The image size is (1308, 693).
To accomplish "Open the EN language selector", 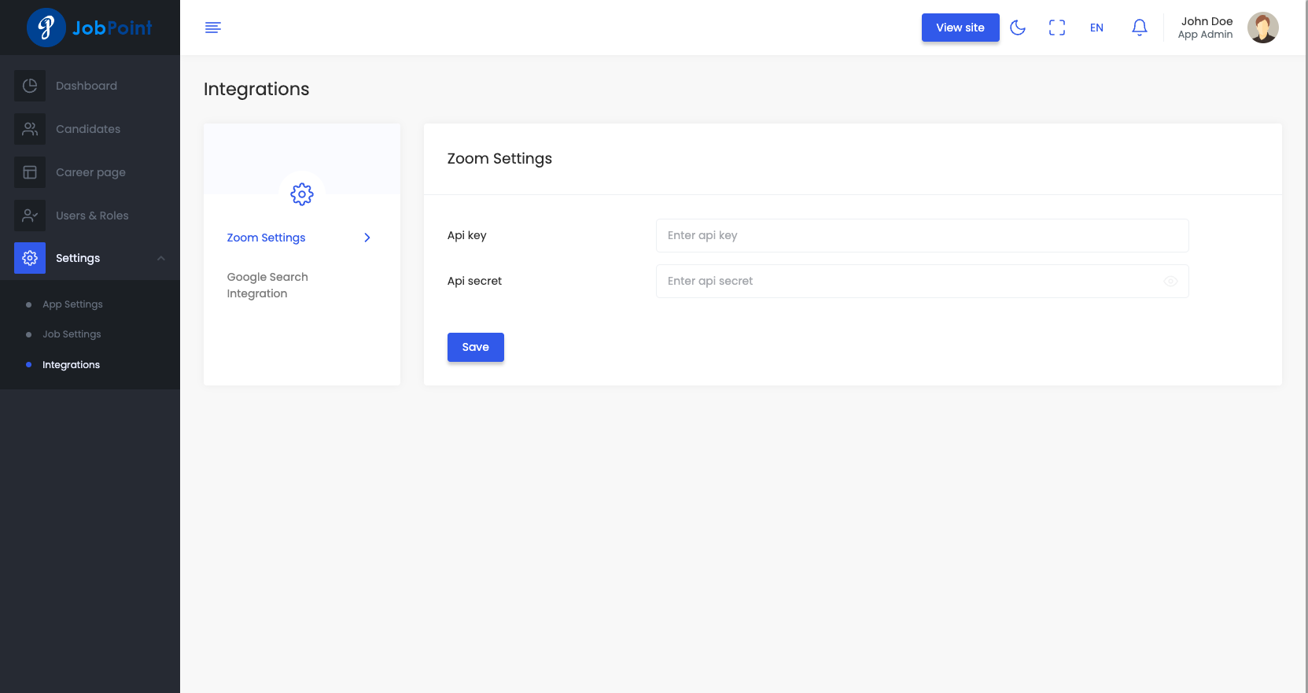I will coord(1096,28).
